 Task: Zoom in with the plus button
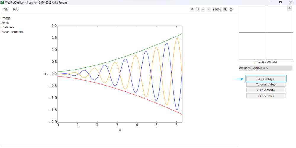tap(203, 9)
